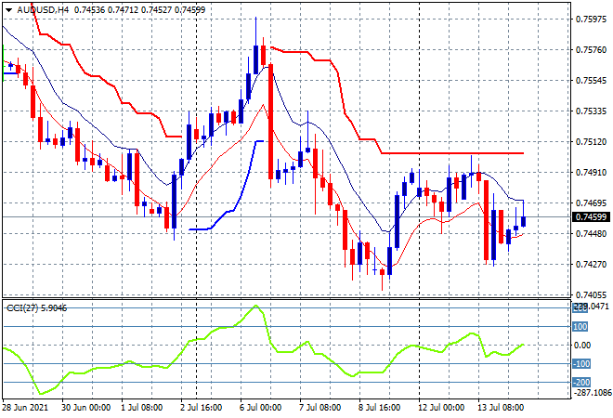Click the 0.75120 price axis label

(x=591, y=141)
